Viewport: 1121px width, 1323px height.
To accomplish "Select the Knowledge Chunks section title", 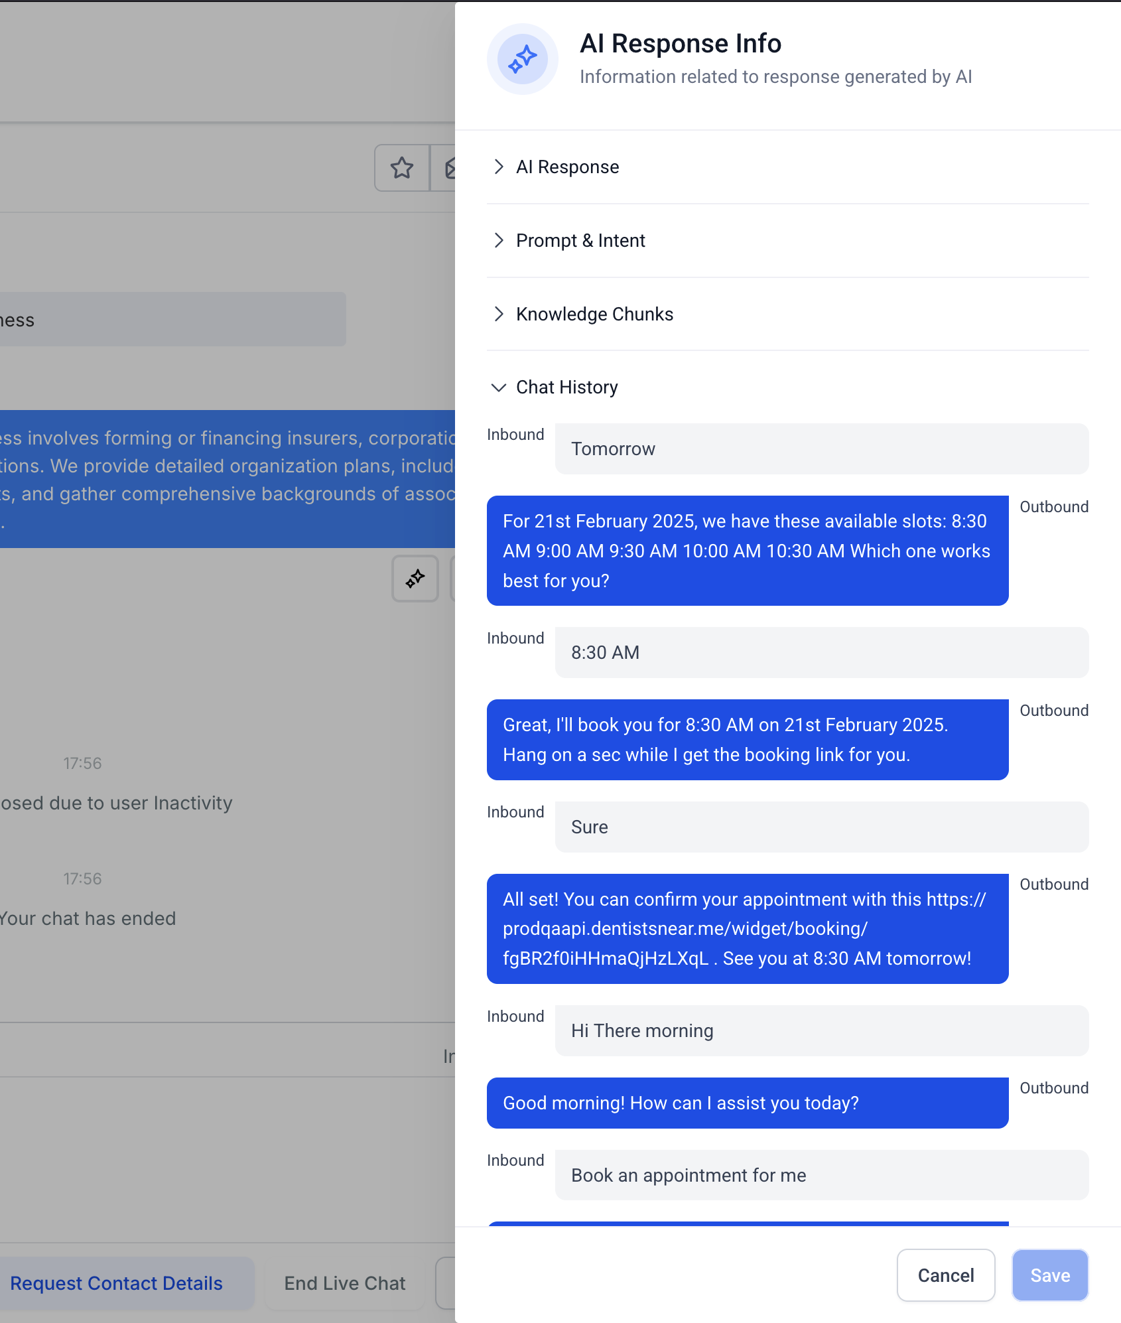I will [x=594, y=314].
